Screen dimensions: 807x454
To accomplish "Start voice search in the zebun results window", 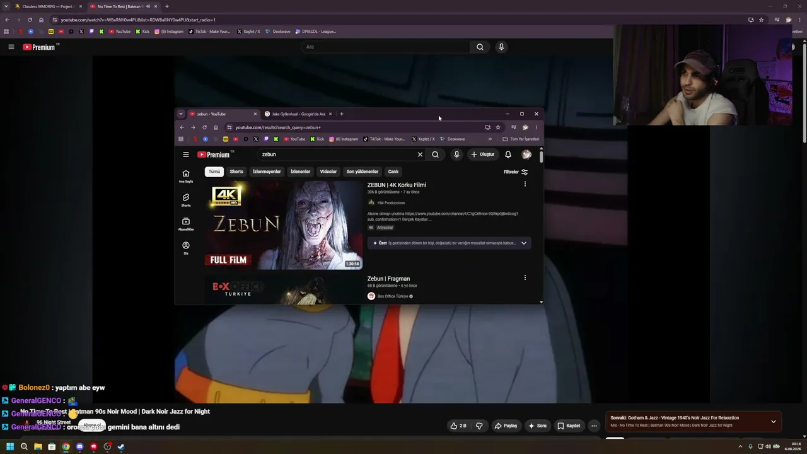I will (x=456, y=154).
